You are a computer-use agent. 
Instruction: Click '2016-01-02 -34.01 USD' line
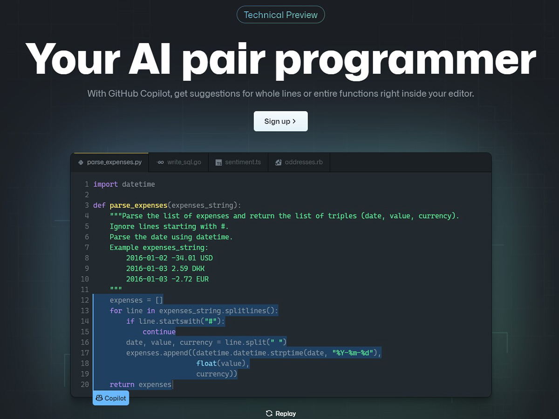point(170,258)
